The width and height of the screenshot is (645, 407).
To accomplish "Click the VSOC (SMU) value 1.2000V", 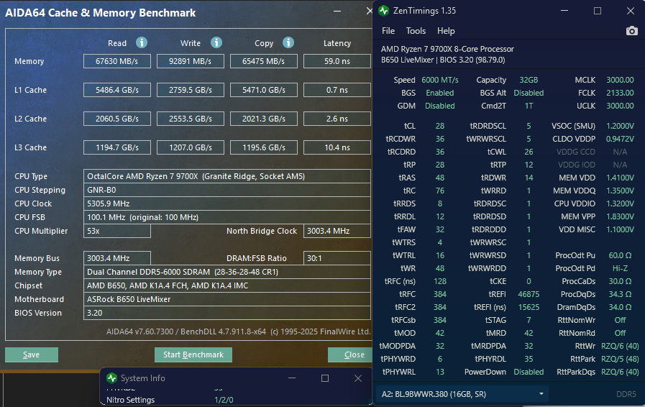I will tap(620, 126).
